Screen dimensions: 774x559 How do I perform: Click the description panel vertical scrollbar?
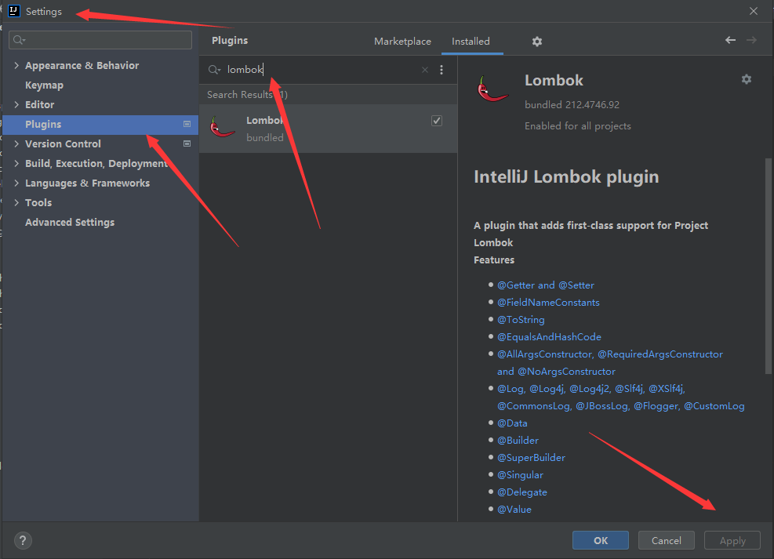[x=768, y=267]
